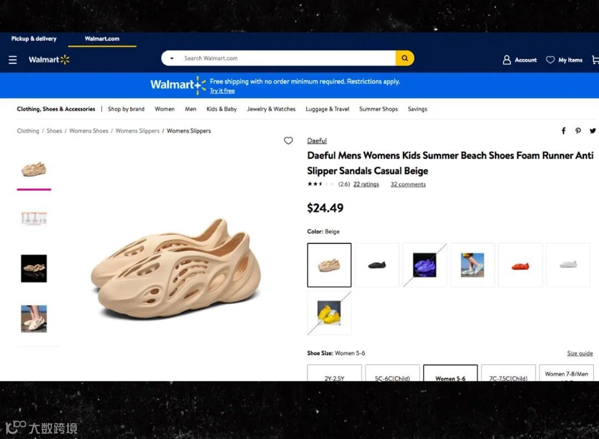Share product on Twitter
The height and width of the screenshot is (439, 599).
[592, 131]
